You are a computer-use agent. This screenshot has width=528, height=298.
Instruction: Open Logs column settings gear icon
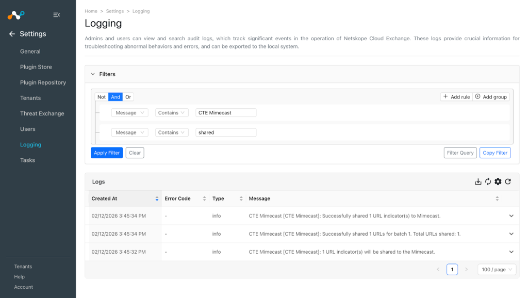pos(498,181)
